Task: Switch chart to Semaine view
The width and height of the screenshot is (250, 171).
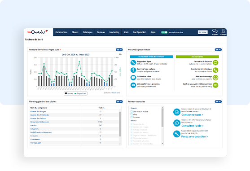Action: pos(107,92)
